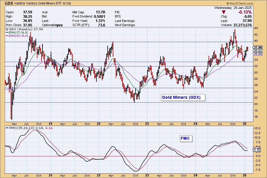The height and width of the screenshot is (178, 267).
Task: Click the 'Next Earnings:' label
Action: [125, 25]
